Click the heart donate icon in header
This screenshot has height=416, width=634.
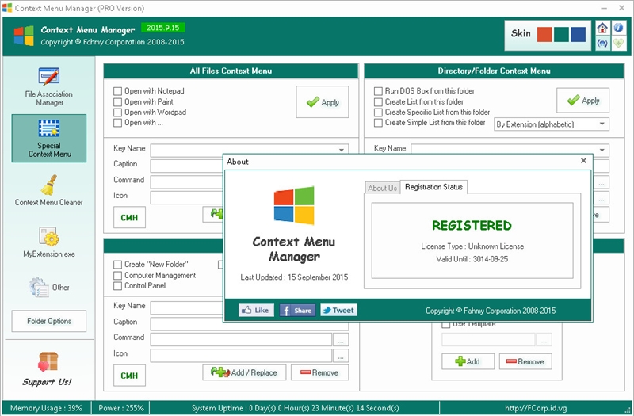tap(618, 43)
